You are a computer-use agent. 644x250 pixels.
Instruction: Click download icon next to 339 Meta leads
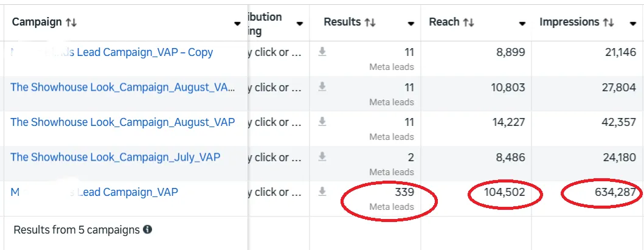(x=322, y=192)
